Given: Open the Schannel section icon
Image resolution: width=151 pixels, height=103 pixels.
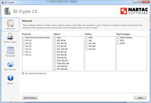Looking at the screenshot, I should (x=10, y=23).
